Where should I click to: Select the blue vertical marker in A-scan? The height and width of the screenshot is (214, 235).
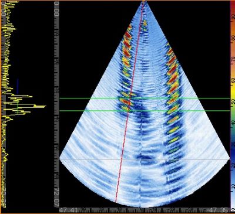coord(18,87)
